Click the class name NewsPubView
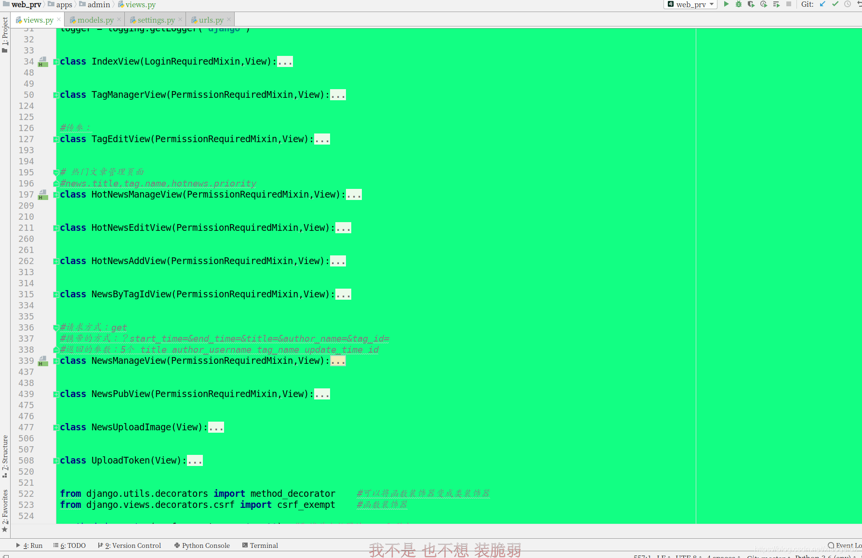Image resolution: width=862 pixels, height=558 pixels. [x=120, y=394]
